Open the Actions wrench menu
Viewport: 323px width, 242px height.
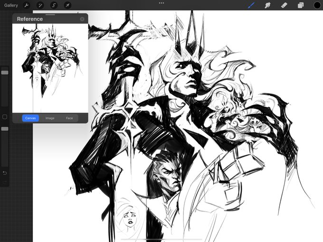[x=27, y=5]
